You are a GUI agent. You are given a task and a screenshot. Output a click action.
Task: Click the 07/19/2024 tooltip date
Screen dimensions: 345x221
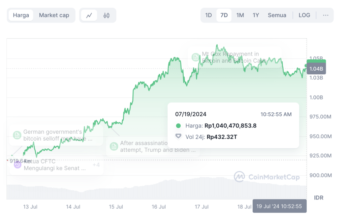(x=191, y=114)
